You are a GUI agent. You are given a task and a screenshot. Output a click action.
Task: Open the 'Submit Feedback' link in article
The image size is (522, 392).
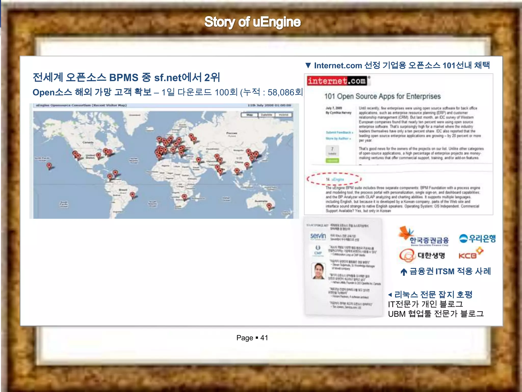pyautogui.click(x=339, y=132)
